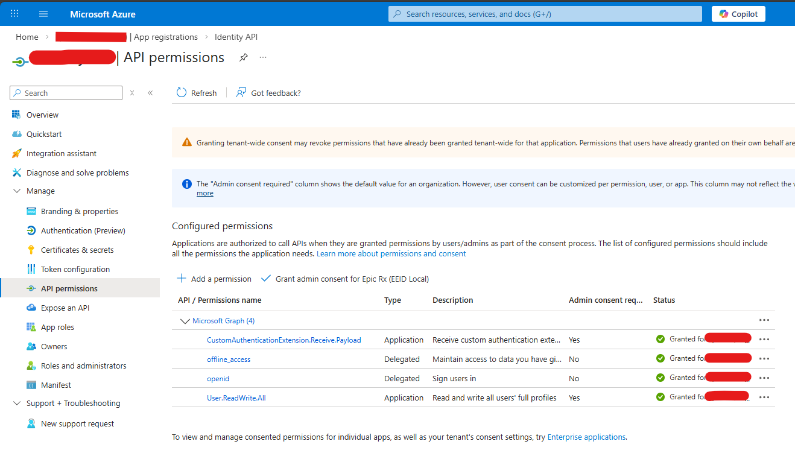Click the Token configuration icon
795x453 pixels.
click(31, 269)
